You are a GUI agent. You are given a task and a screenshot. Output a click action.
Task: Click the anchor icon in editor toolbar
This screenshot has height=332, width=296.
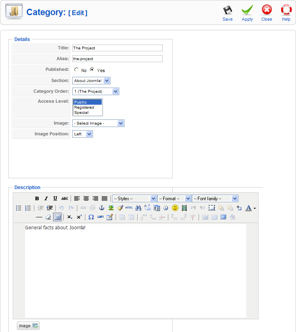coord(101,208)
